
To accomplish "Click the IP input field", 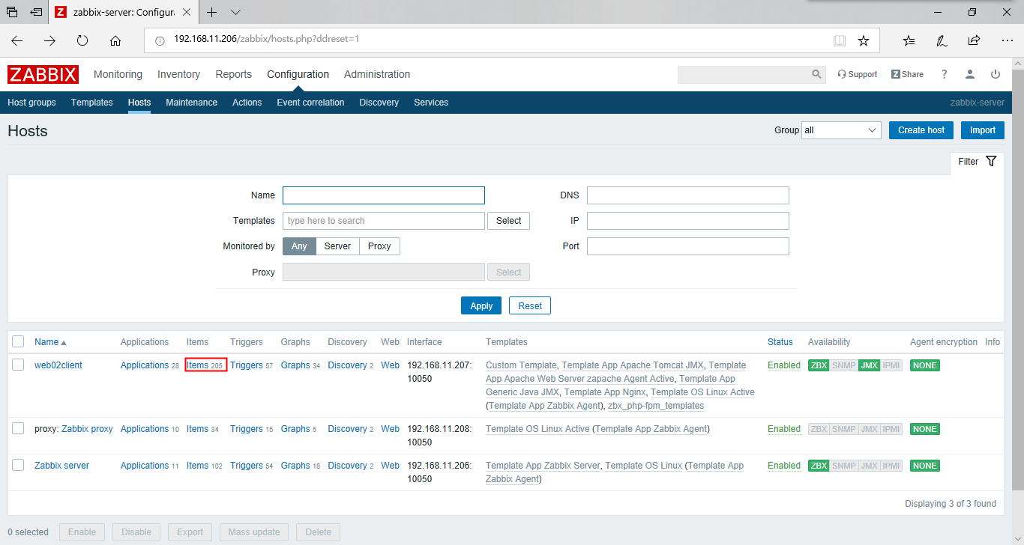I will click(x=688, y=221).
